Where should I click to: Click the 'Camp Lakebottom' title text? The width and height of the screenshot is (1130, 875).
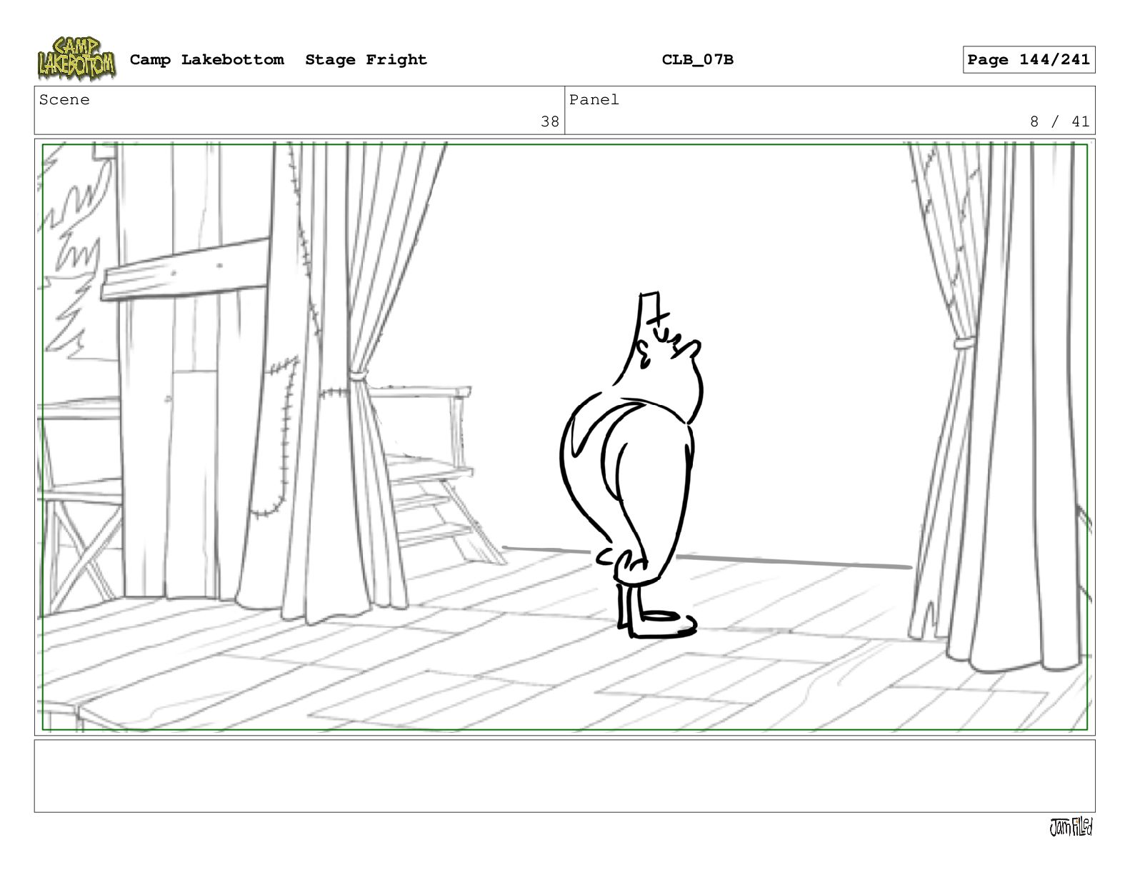[x=206, y=60]
